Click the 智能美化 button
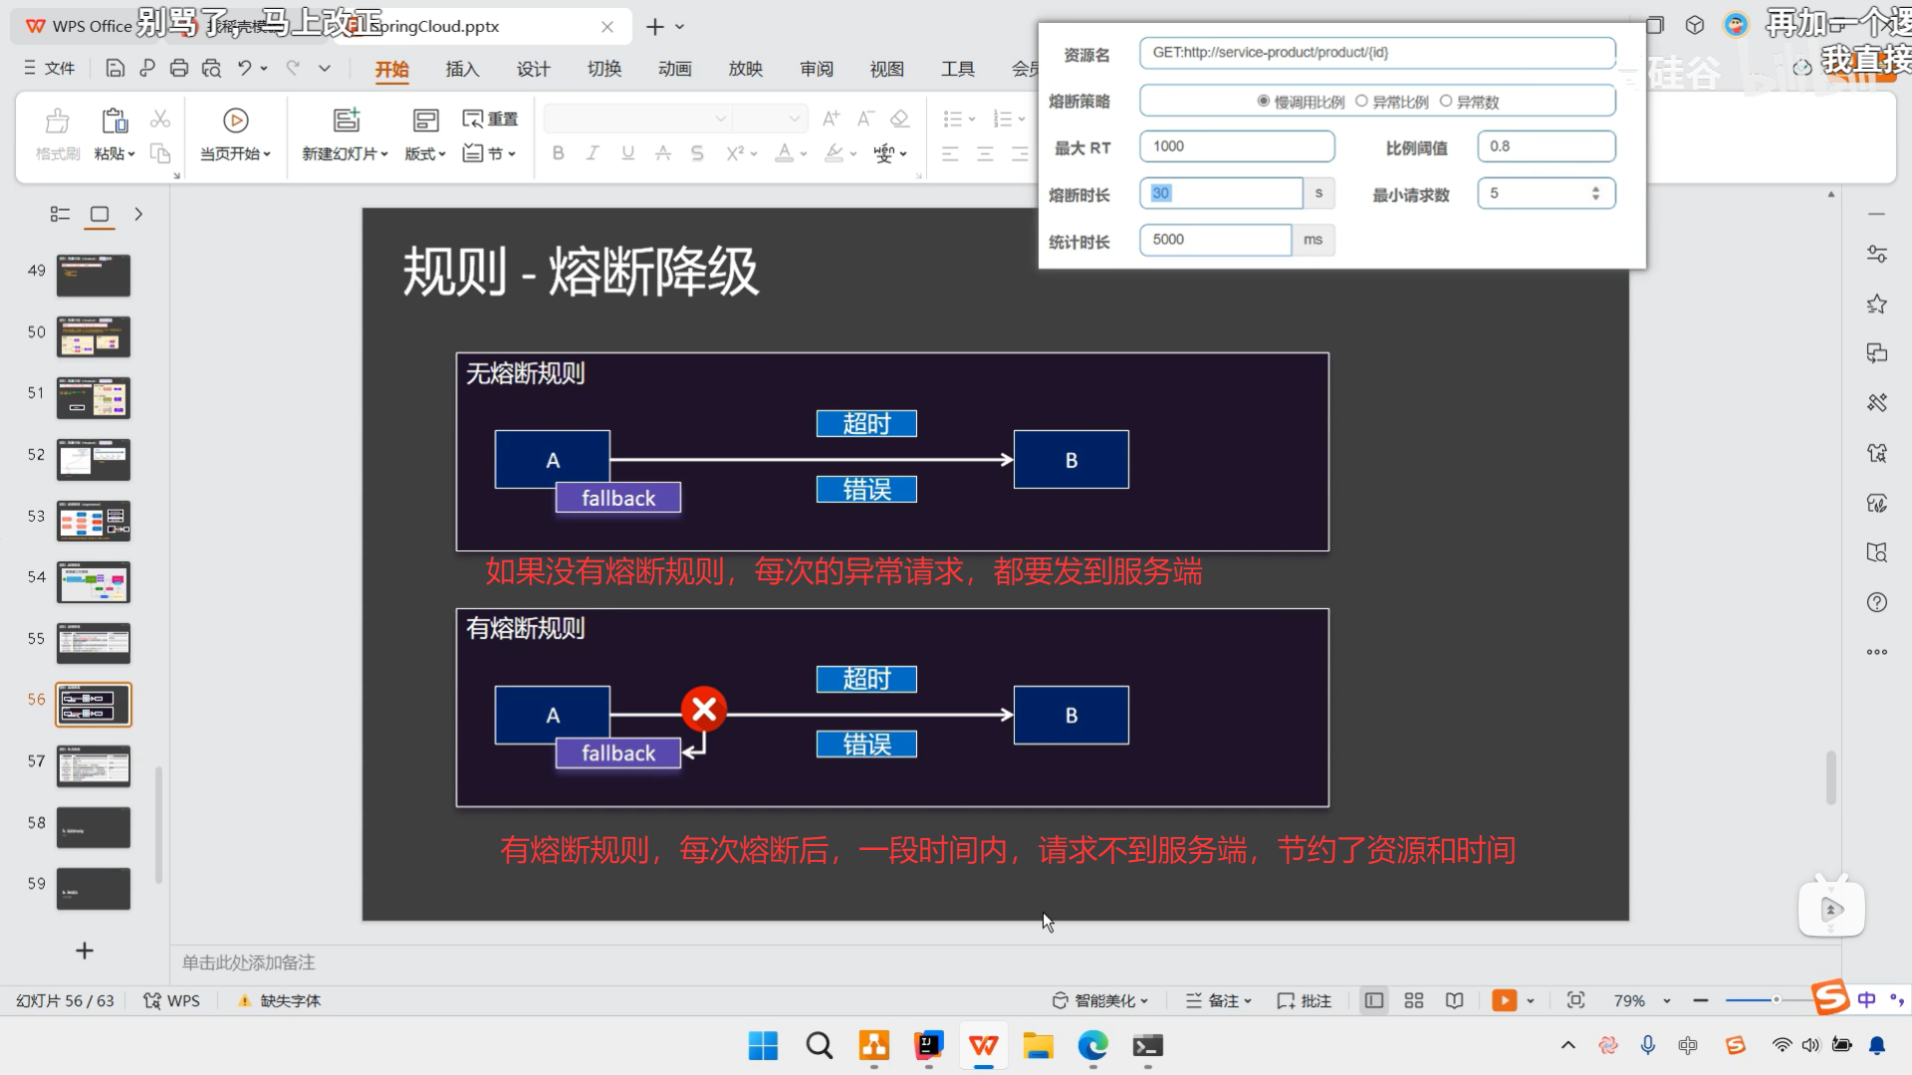The image size is (1912, 1075). click(1101, 1000)
